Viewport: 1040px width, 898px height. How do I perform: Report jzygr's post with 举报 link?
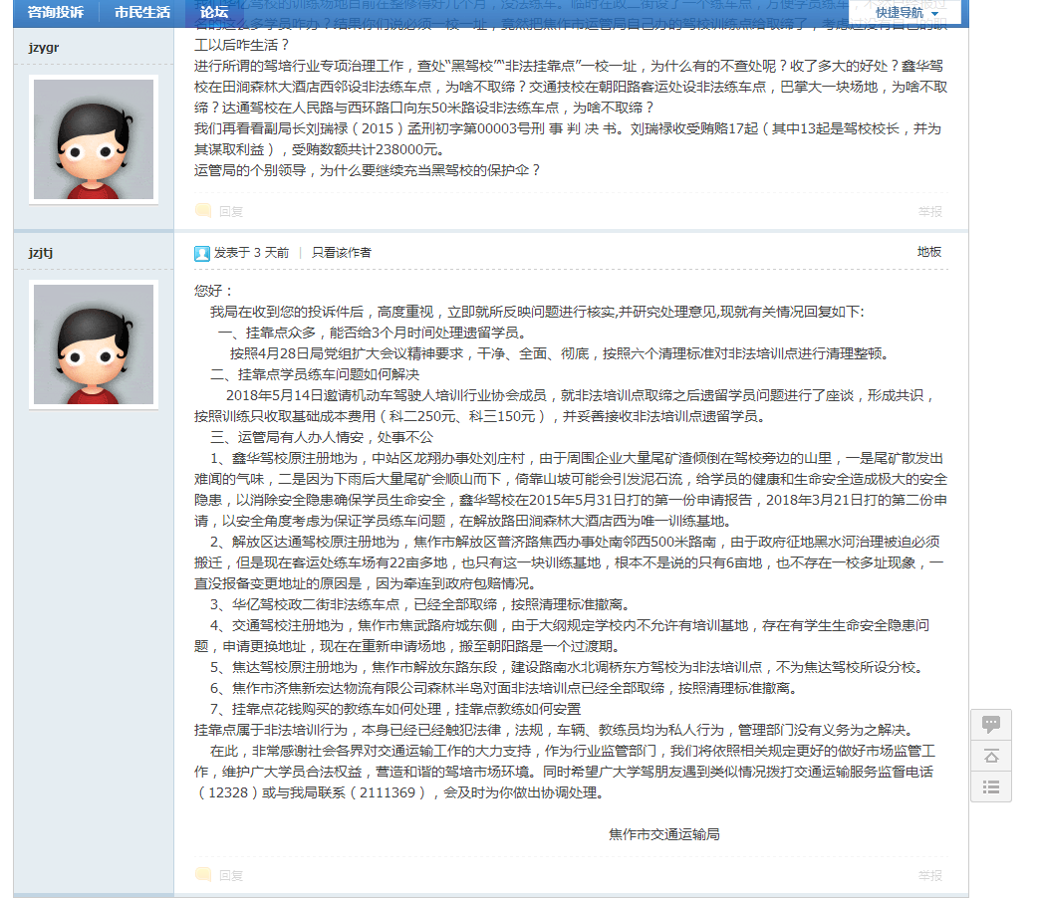929,211
